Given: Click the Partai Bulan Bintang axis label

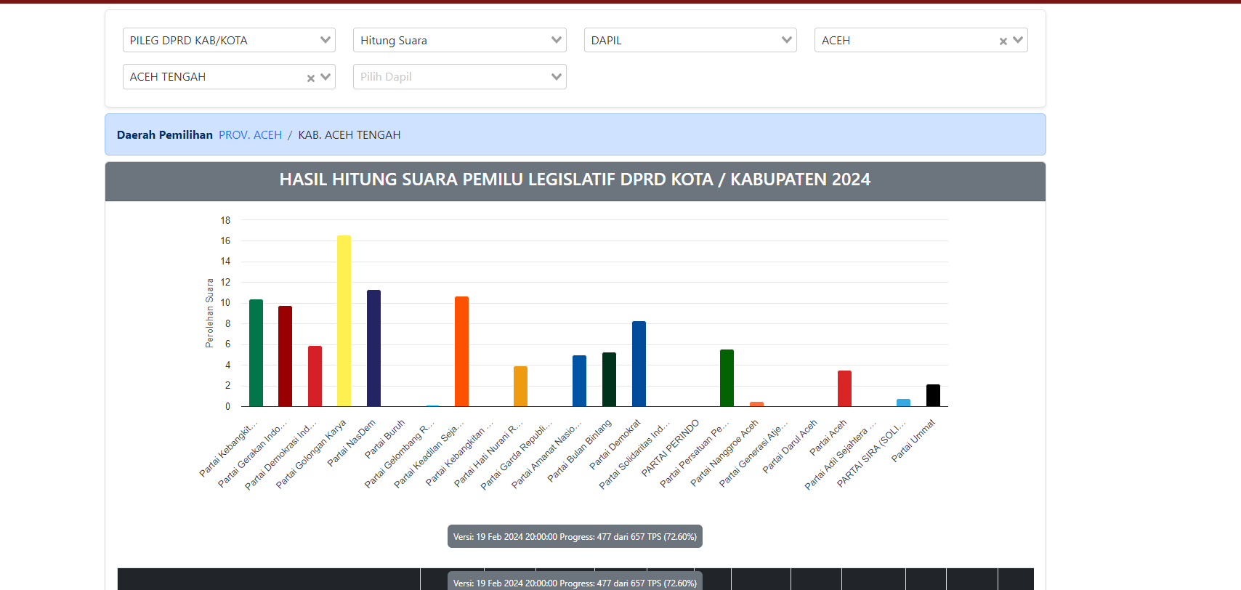Looking at the screenshot, I should [580, 450].
